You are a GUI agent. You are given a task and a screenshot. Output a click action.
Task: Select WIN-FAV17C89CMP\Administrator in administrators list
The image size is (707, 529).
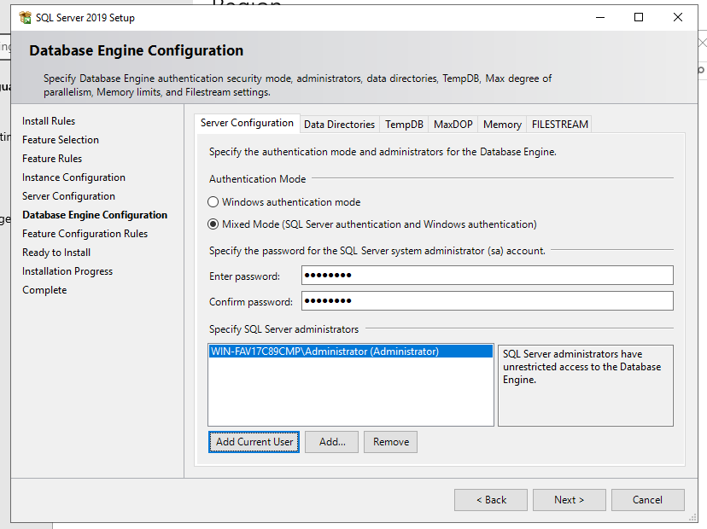pos(351,352)
